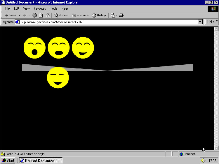Click the History toolbar button

99,15
